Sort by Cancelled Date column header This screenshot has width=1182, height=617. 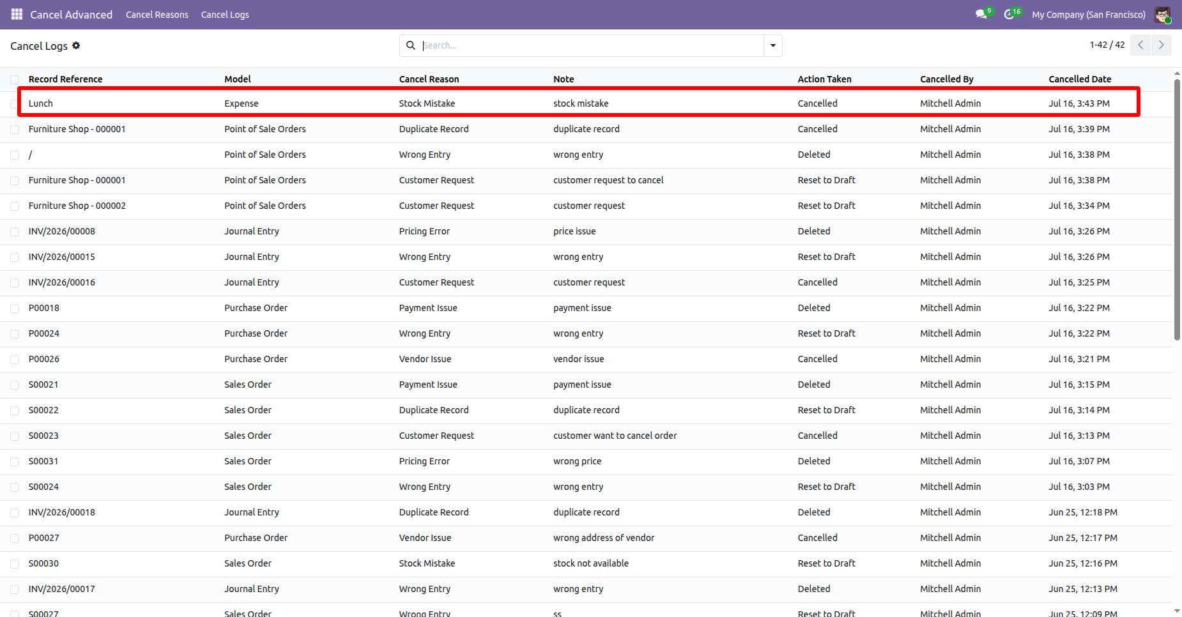pyautogui.click(x=1080, y=79)
